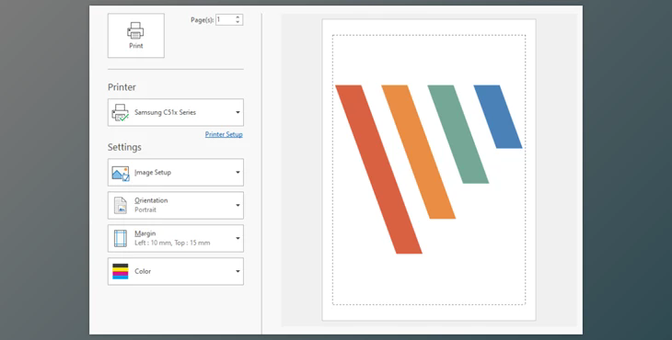Click the orange stripe in the preview
This screenshot has height=340, width=672.
coord(418,152)
